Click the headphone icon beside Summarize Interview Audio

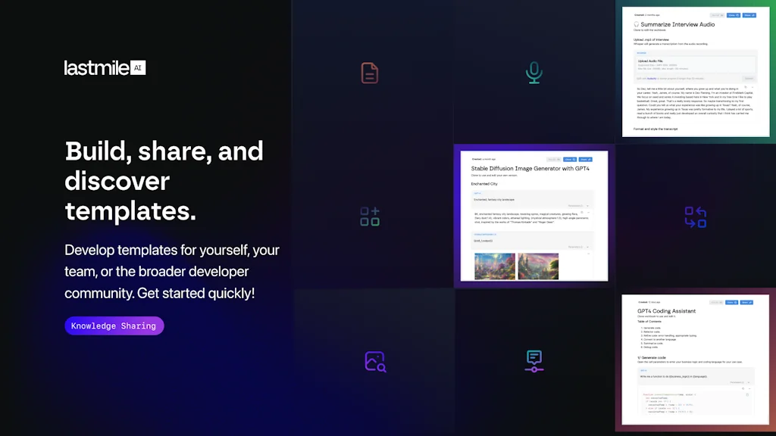tap(637, 24)
